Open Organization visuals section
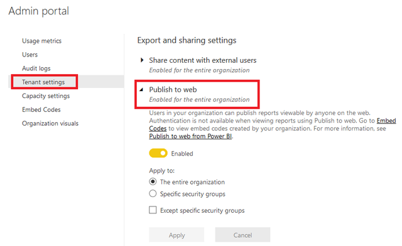The height and width of the screenshot is (246, 402). (50, 123)
